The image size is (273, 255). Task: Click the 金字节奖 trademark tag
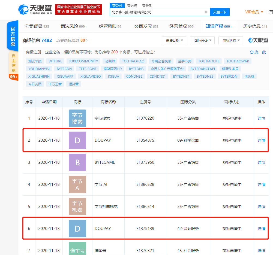click(x=185, y=61)
